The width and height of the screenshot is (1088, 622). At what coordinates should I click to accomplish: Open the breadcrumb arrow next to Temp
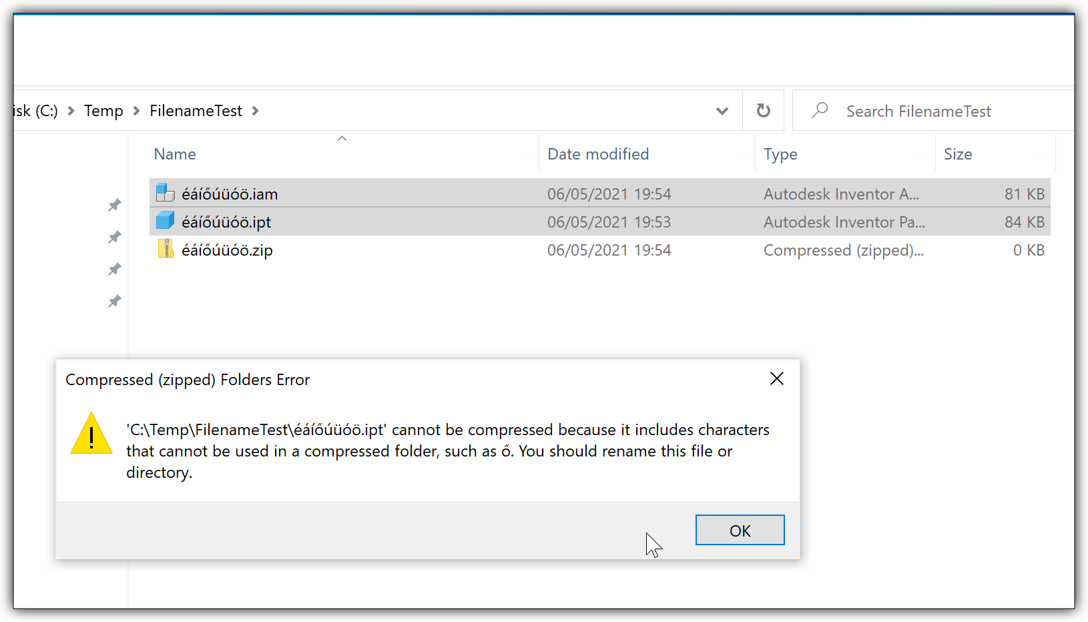(137, 111)
